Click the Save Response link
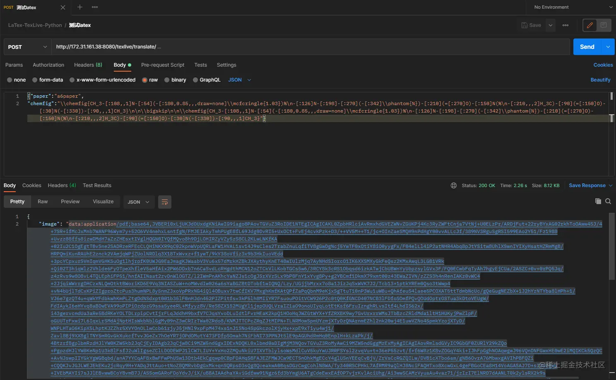Screen dimensions: 616x380 click(x=587, y=185)
